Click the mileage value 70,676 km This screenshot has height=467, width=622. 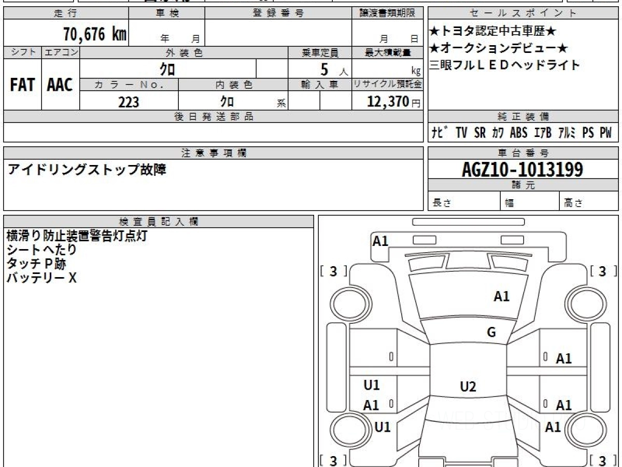[95, 34]
